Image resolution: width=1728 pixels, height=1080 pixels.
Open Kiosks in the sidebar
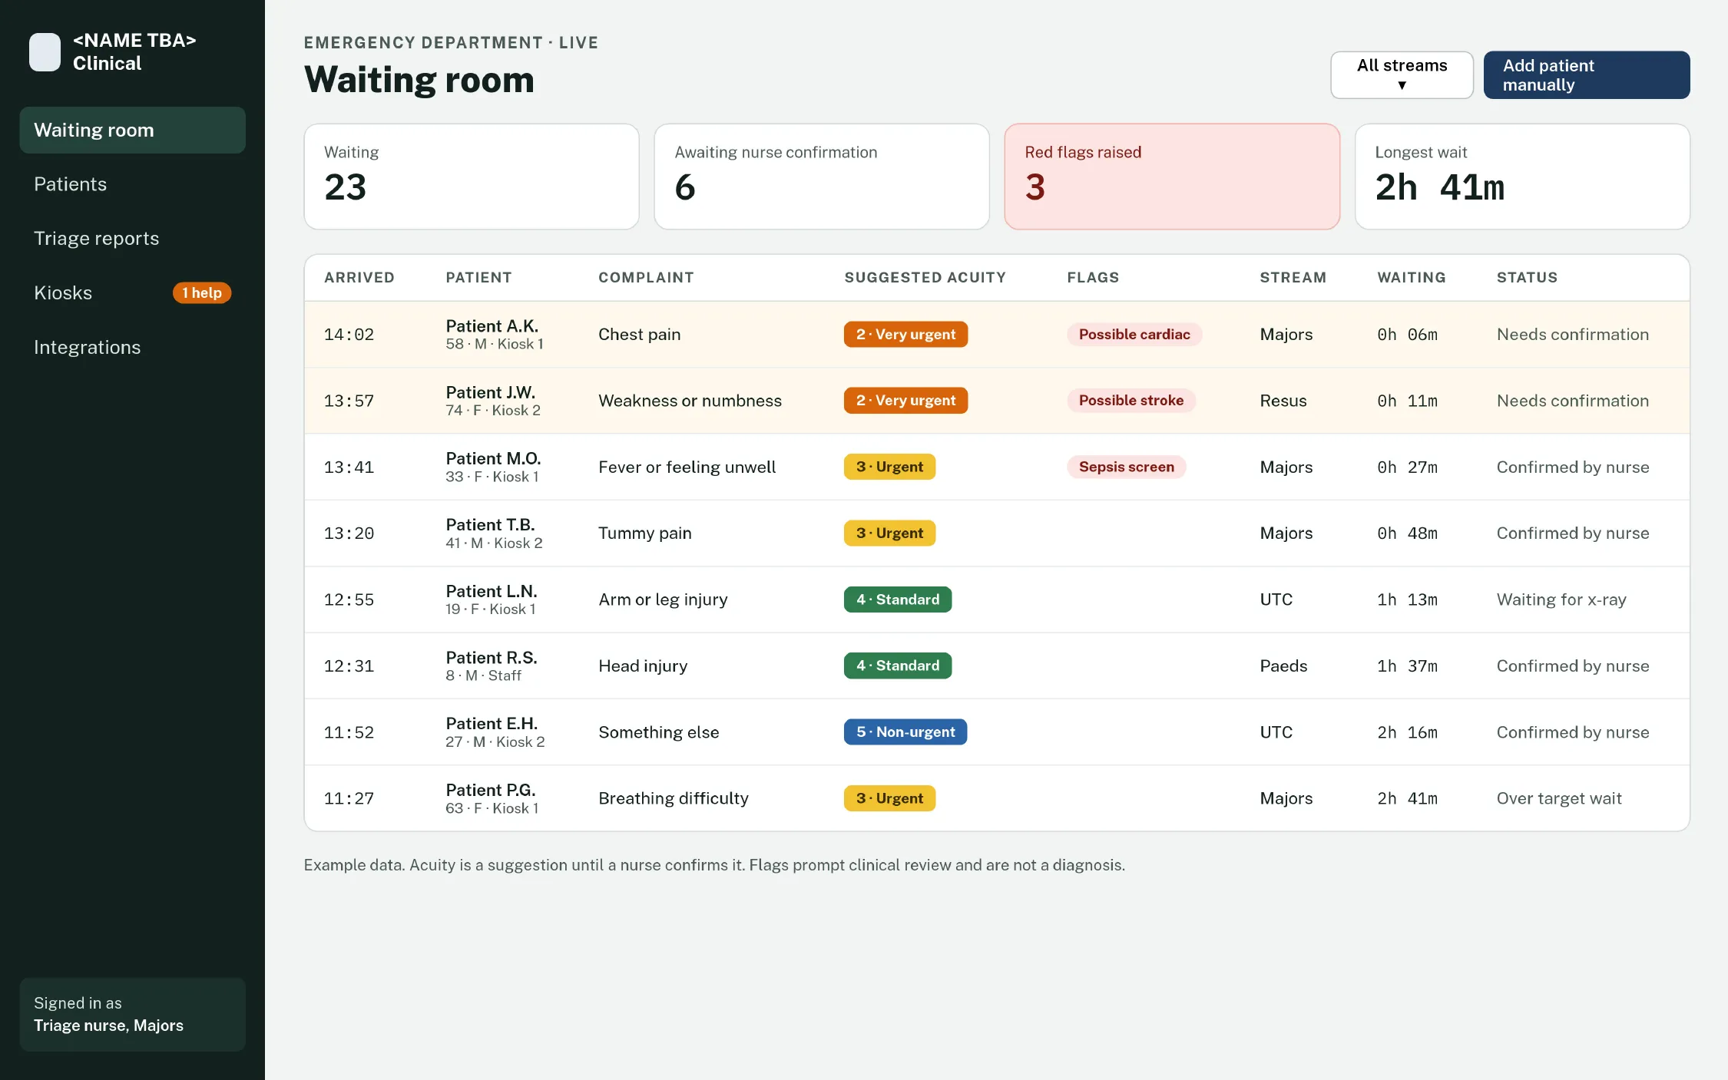(132, 293)
